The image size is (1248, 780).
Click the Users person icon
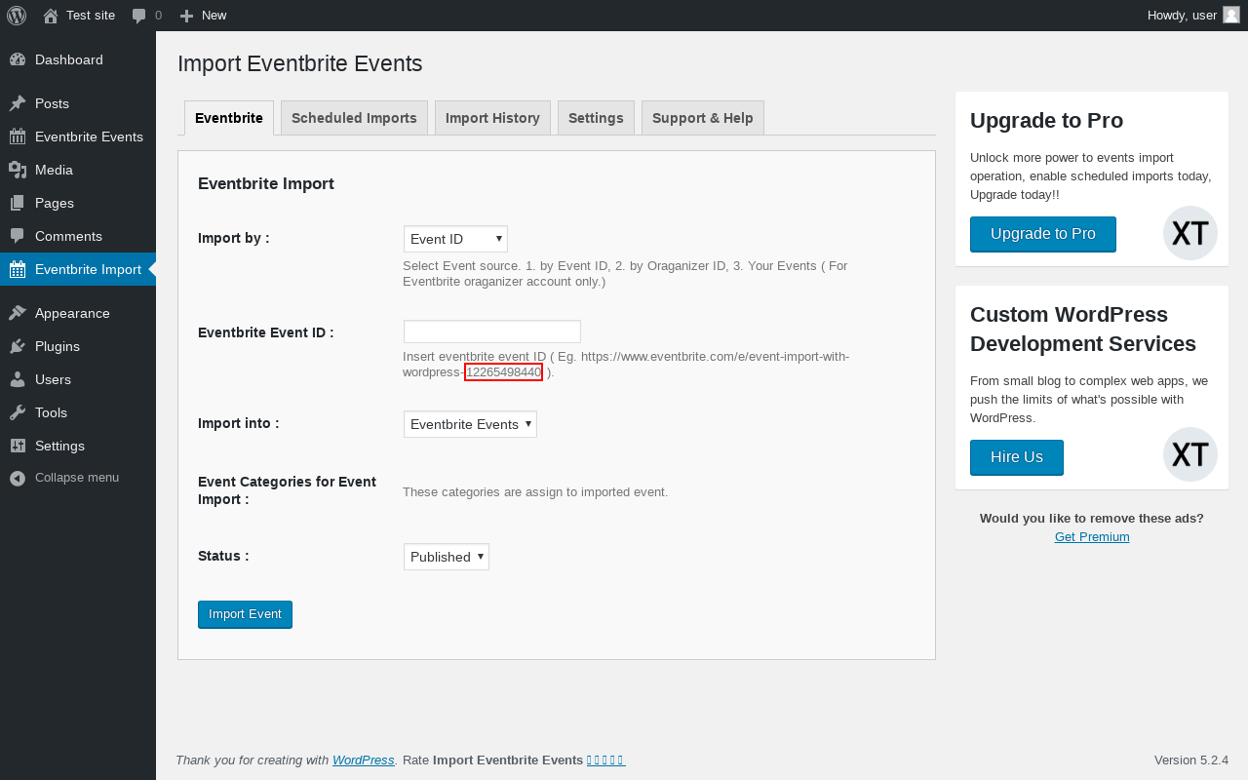click(x=18, y=379)
